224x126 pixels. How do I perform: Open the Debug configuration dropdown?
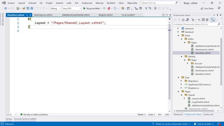(x=56, y=8)
